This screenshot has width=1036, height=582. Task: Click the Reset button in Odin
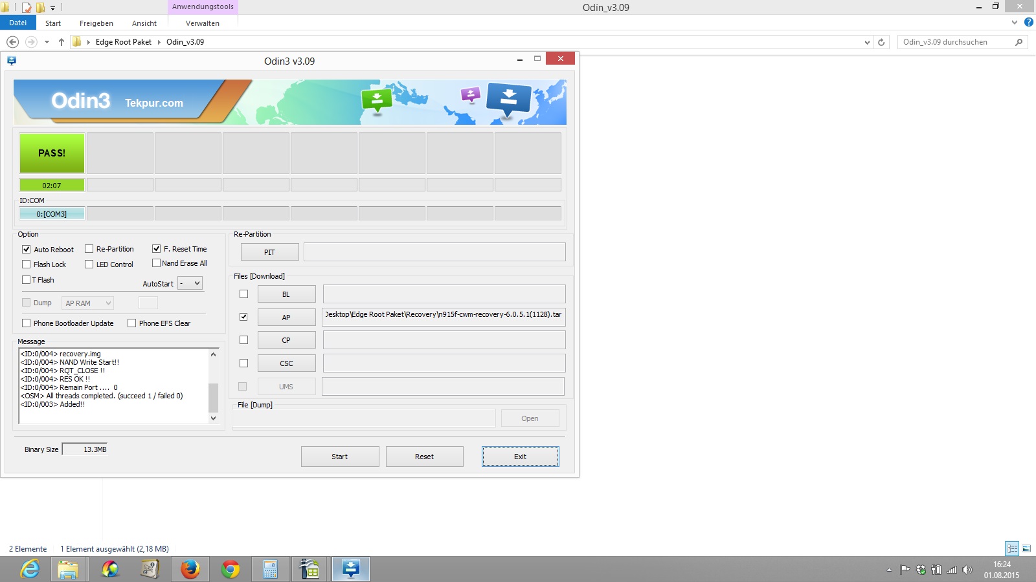click(425, 457)
